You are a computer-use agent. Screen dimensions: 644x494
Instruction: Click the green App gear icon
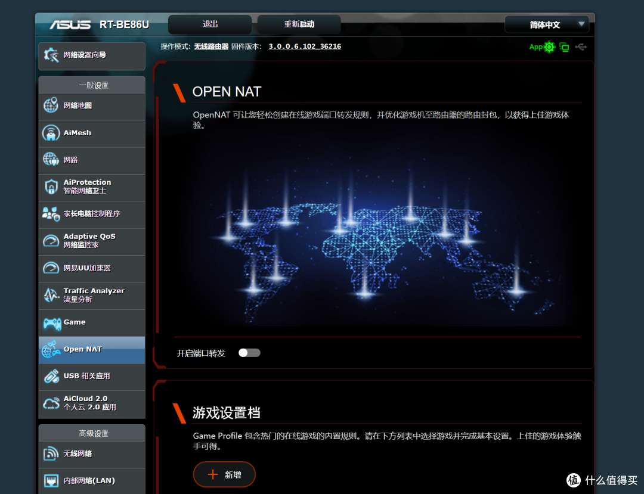click(549, 47)
